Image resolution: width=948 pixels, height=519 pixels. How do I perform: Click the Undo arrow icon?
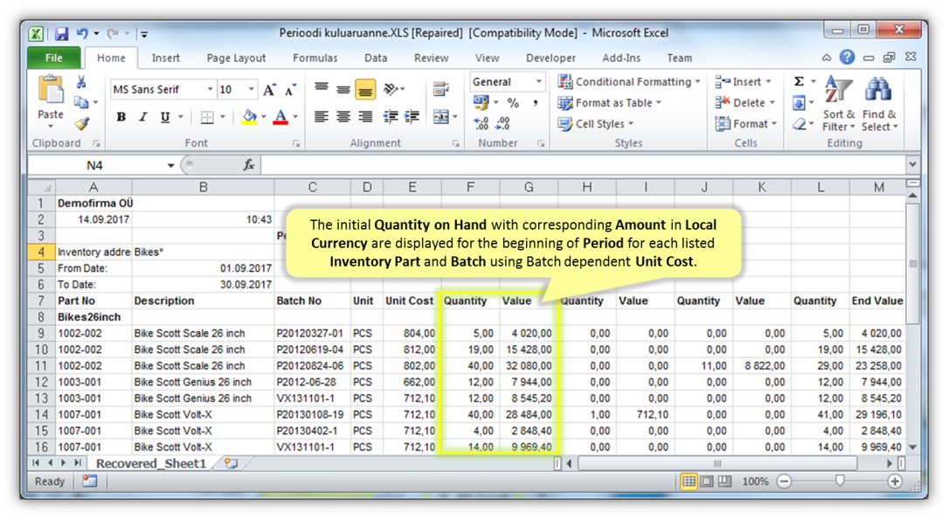[82, 34]
